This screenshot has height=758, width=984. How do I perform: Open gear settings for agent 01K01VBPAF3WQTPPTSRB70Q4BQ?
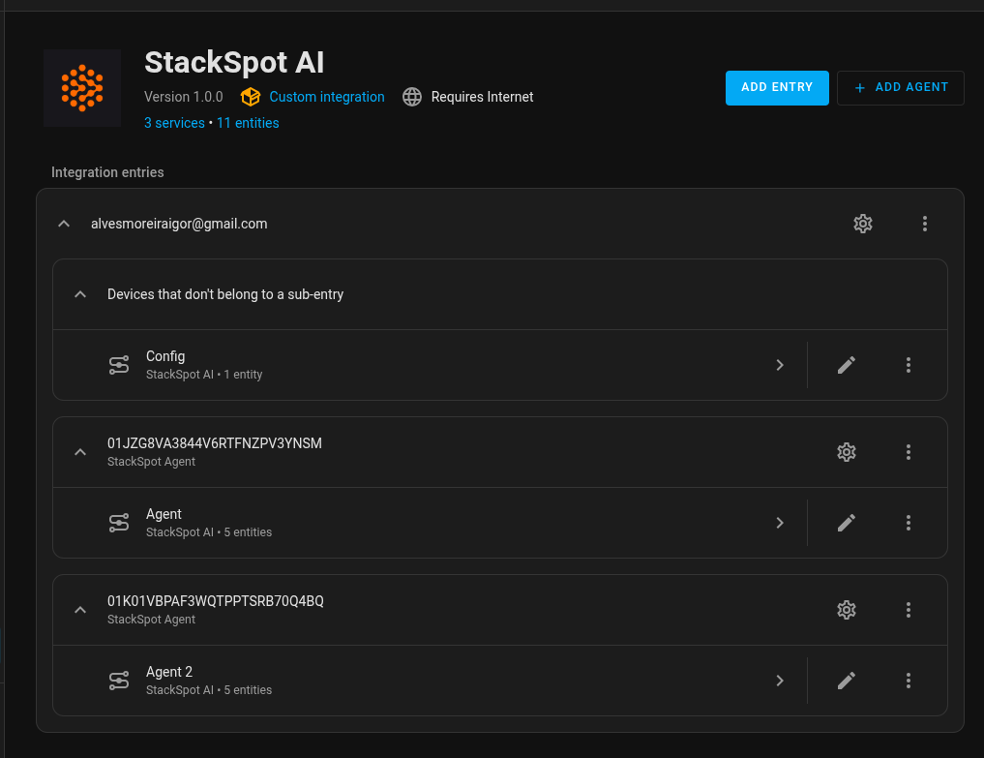847,610
